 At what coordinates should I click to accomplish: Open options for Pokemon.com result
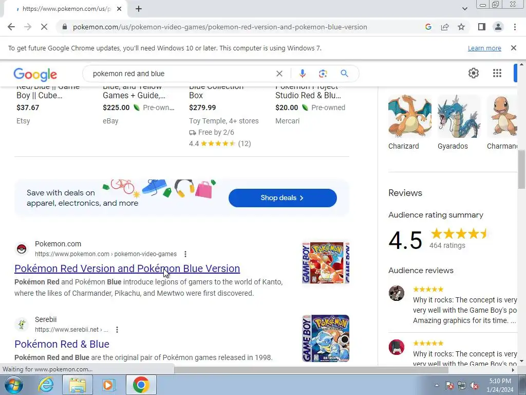[185, 254]
